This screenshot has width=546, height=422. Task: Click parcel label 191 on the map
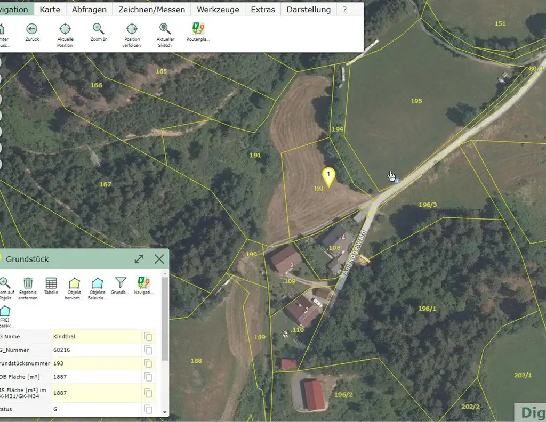255,155
